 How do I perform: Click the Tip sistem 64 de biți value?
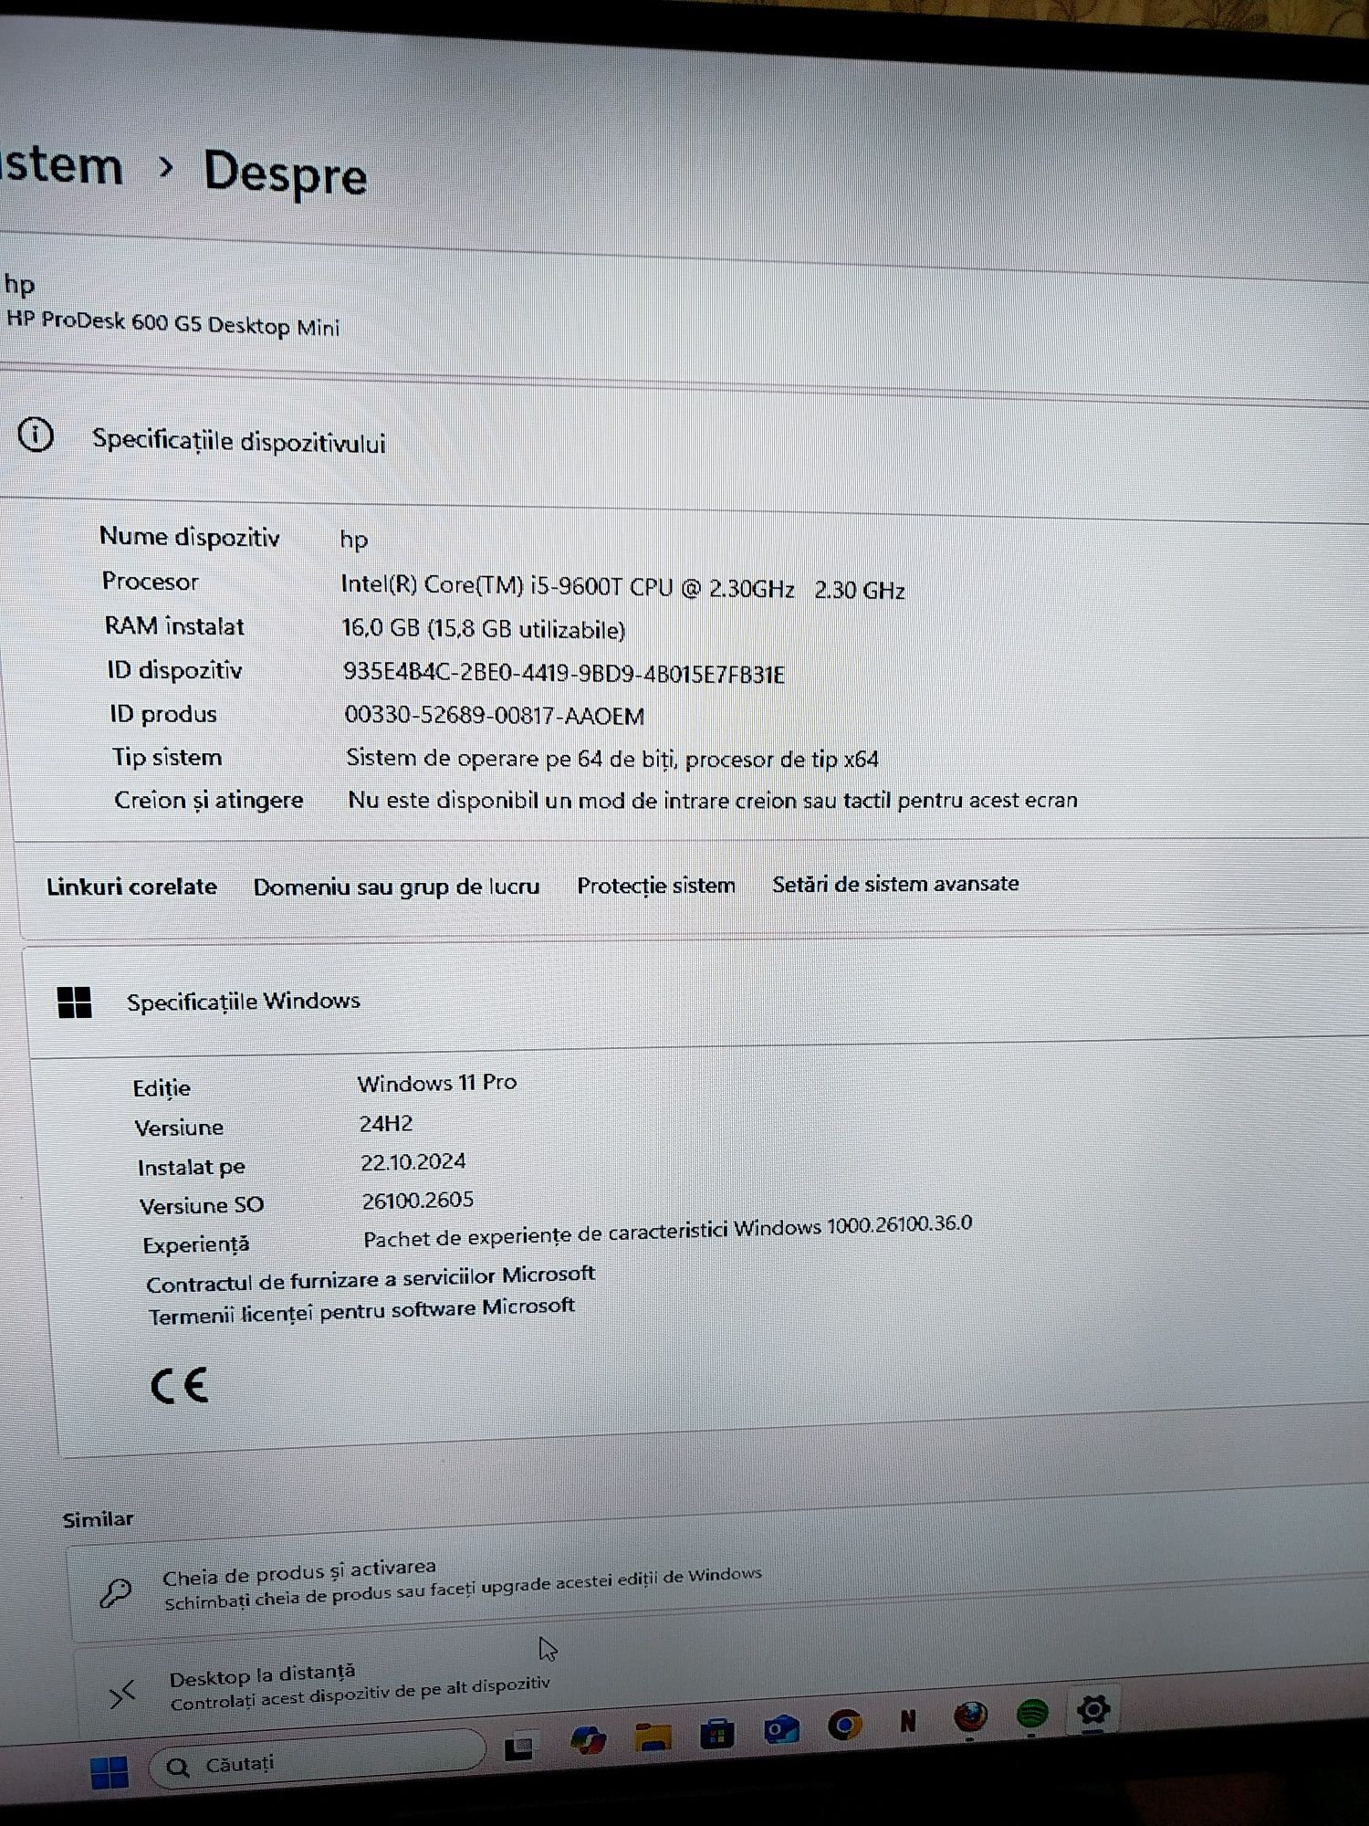(x=612, y=758)
